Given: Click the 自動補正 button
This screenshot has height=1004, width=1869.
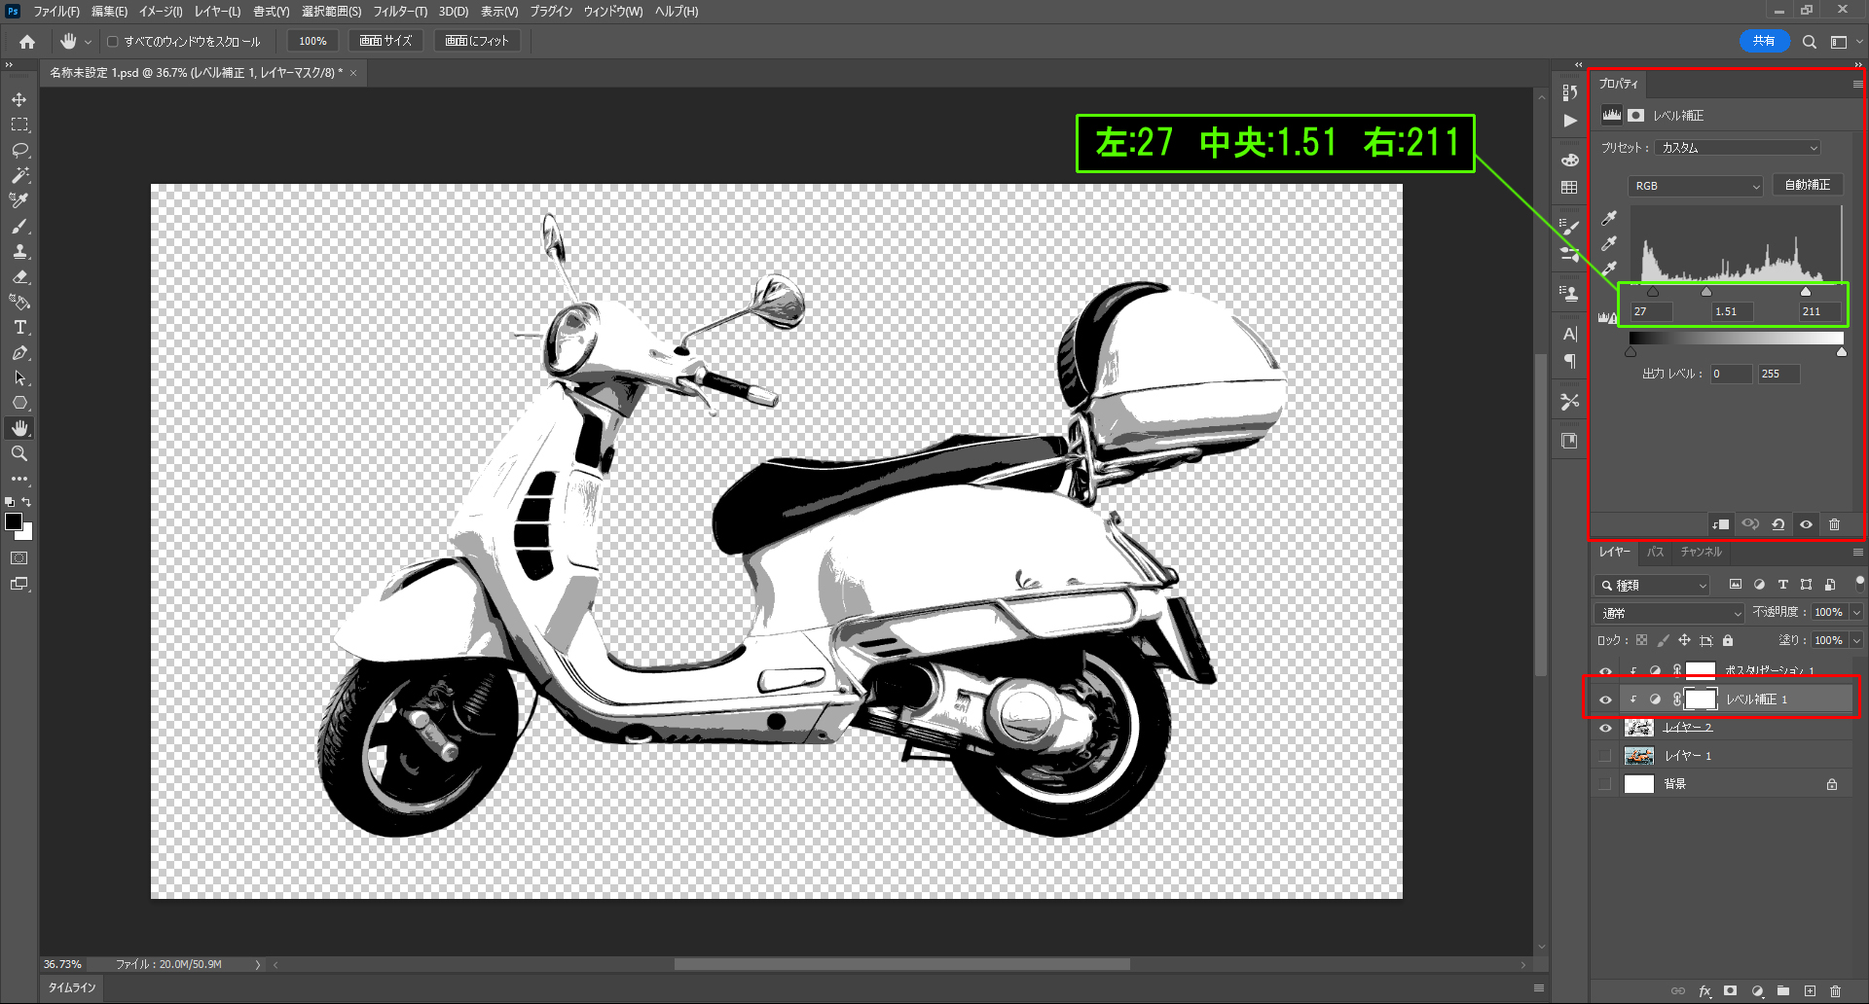Looking at the screenshot, I should [x=1807, y=185].
